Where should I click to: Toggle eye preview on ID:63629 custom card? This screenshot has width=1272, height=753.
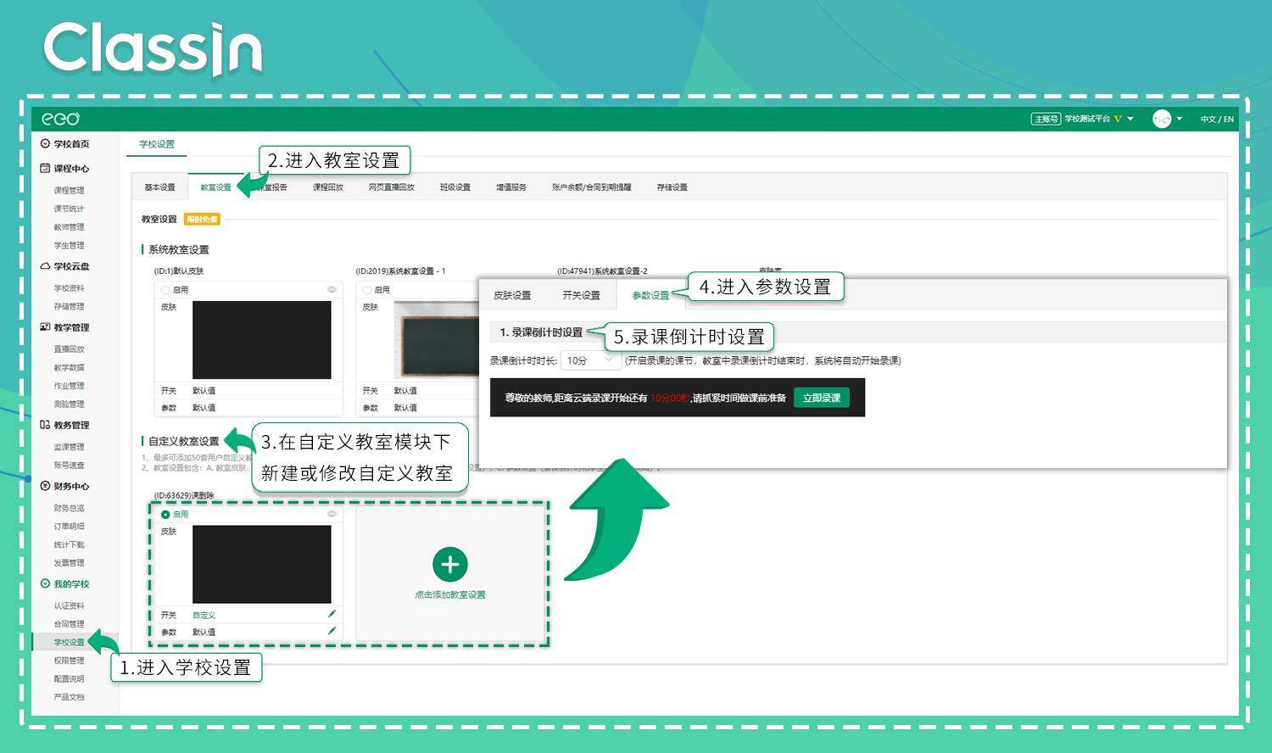click(x=332, y=514)
